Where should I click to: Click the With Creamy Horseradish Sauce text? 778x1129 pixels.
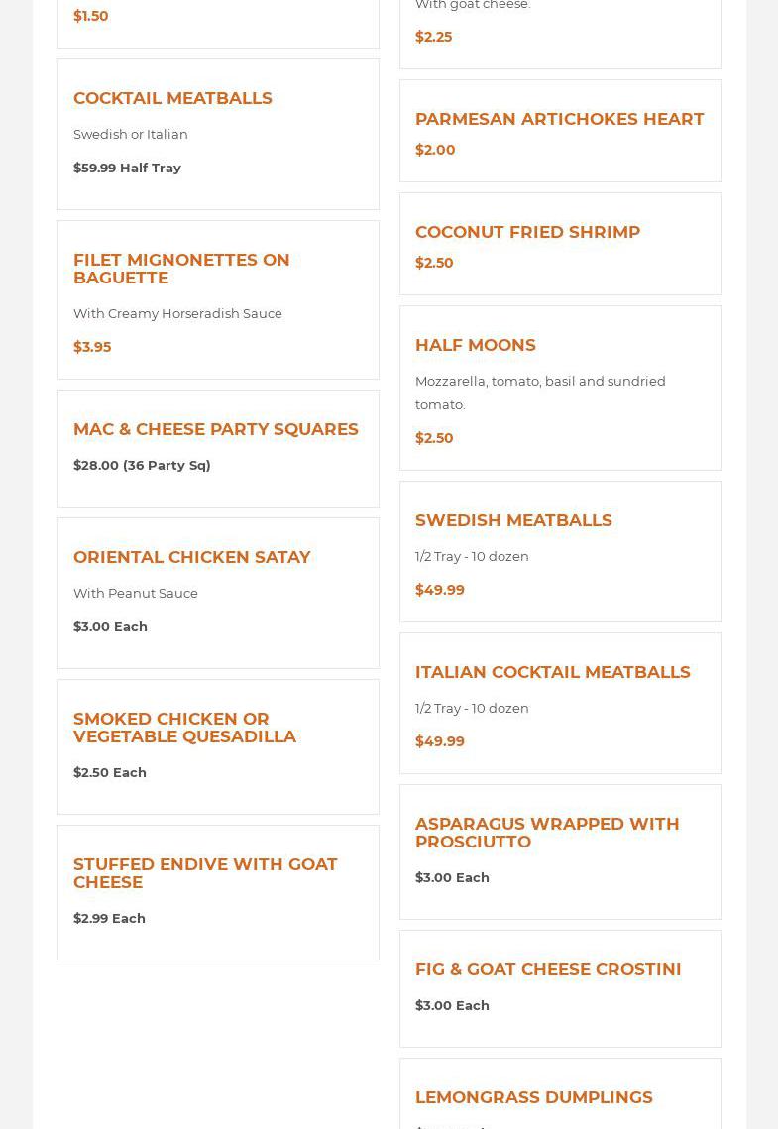[x=177, y=313]
